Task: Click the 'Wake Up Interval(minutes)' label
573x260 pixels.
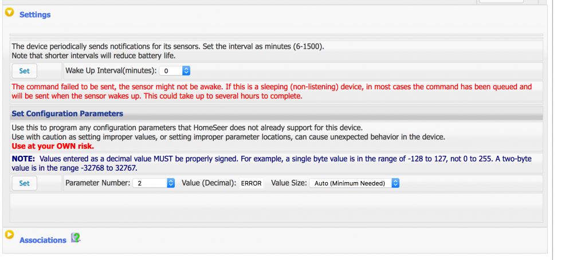Action: [111, 71]
